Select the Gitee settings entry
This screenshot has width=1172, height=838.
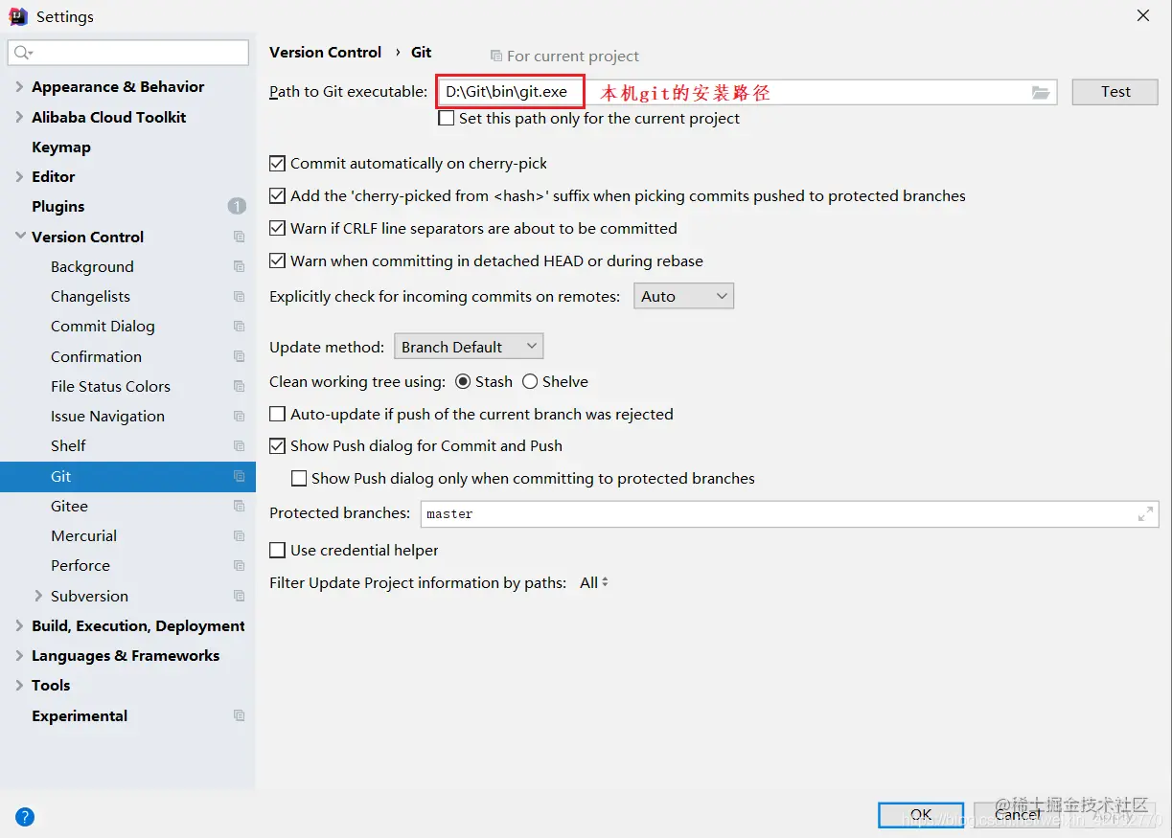(69, 506)
